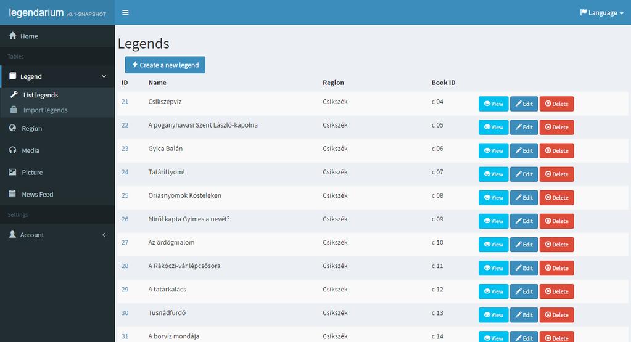Viewport: 631px width, 342px height.
Task: Open legend ID 28 link
Action: click(125, 266)
